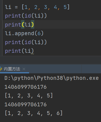Click the [1, 2, 3, 4, 5] output line
The width and height of the screenshot is (101, 122).
[29, 95]
